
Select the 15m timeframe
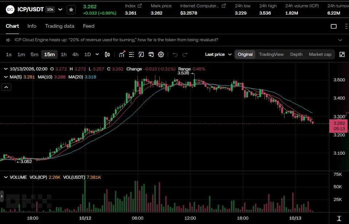point(49,55)
